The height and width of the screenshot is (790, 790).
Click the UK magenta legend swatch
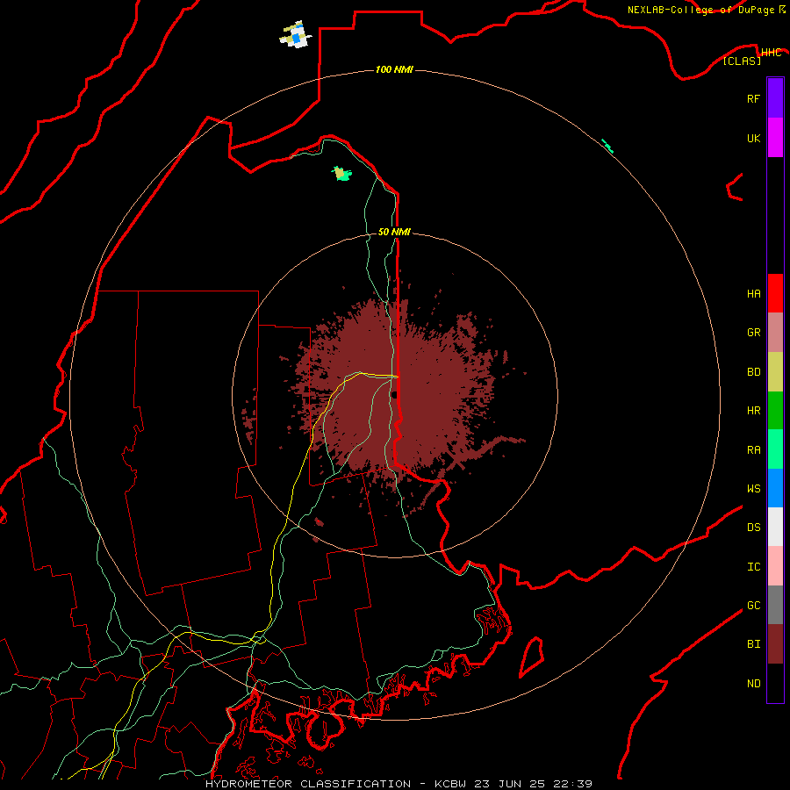775,138
